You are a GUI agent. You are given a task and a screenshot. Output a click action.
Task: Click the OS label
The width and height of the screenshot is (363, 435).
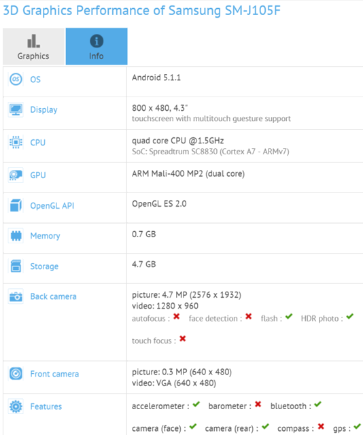point(35,80)
